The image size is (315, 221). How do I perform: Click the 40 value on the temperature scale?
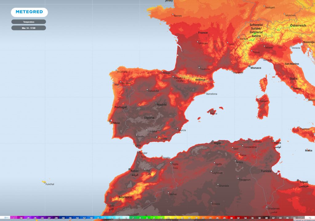[x=266, y=218]
